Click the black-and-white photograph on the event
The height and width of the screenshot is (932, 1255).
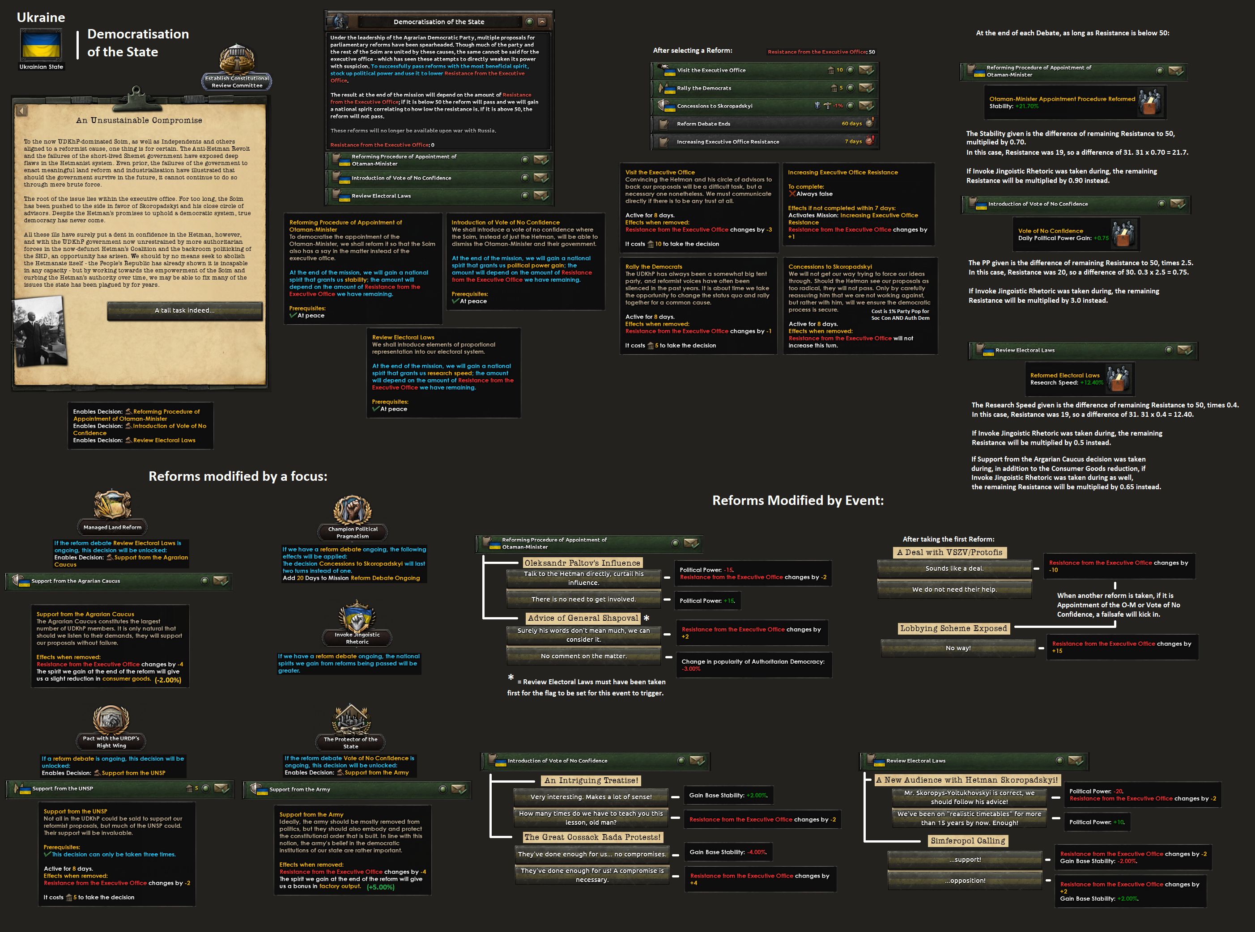(39, 333)
